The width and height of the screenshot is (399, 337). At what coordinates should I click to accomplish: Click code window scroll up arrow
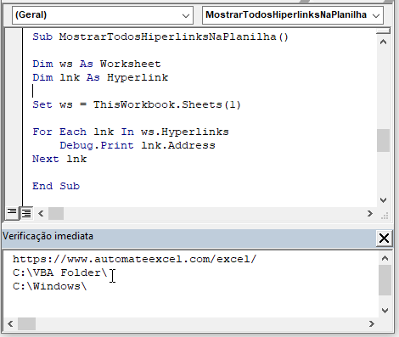383,42
